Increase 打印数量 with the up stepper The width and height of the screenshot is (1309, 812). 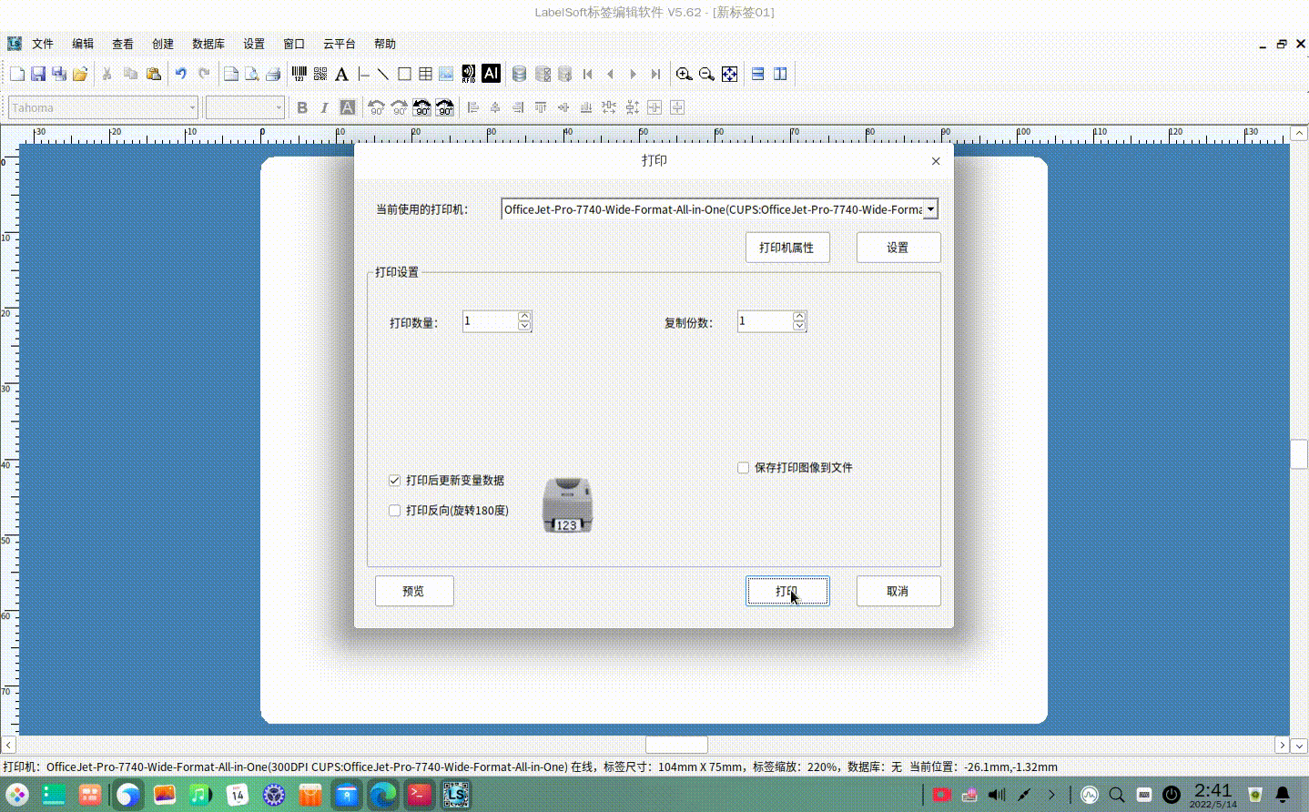coord(524,316)
